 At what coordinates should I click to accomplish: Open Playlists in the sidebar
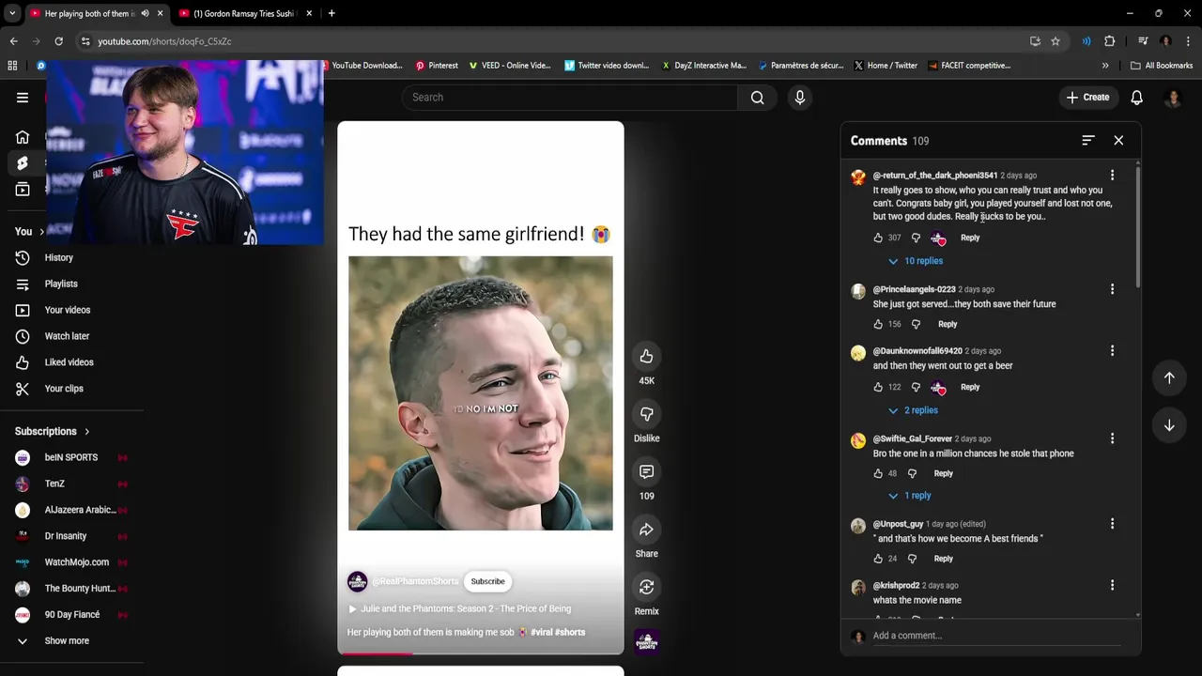pos(61,284)
